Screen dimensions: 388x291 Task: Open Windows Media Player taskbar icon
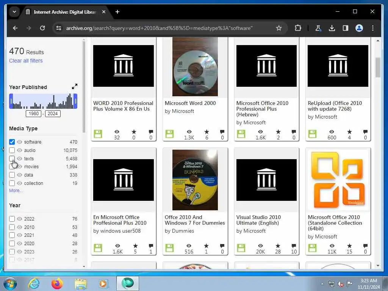(104, 283)
